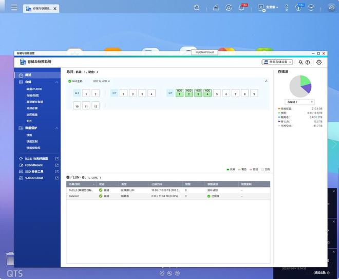Open the QTS main menu hamburger icon
The height and width of the screenshot is (279, 339).
tap(14, 8)
